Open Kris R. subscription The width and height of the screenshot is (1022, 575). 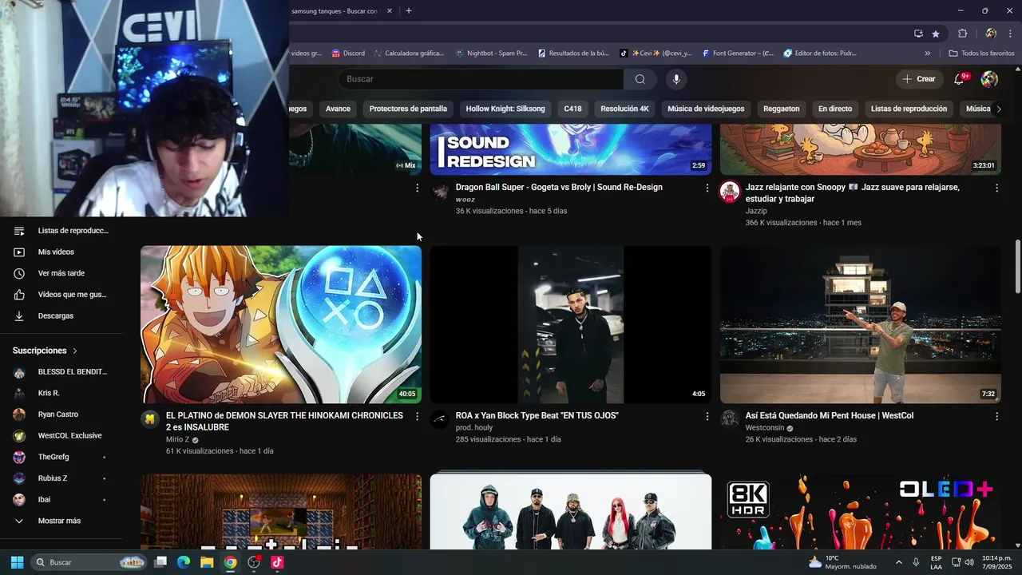click(61, 393)
